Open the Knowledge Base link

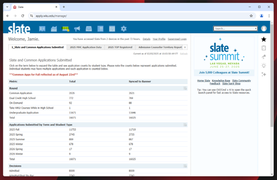(221, 81)
